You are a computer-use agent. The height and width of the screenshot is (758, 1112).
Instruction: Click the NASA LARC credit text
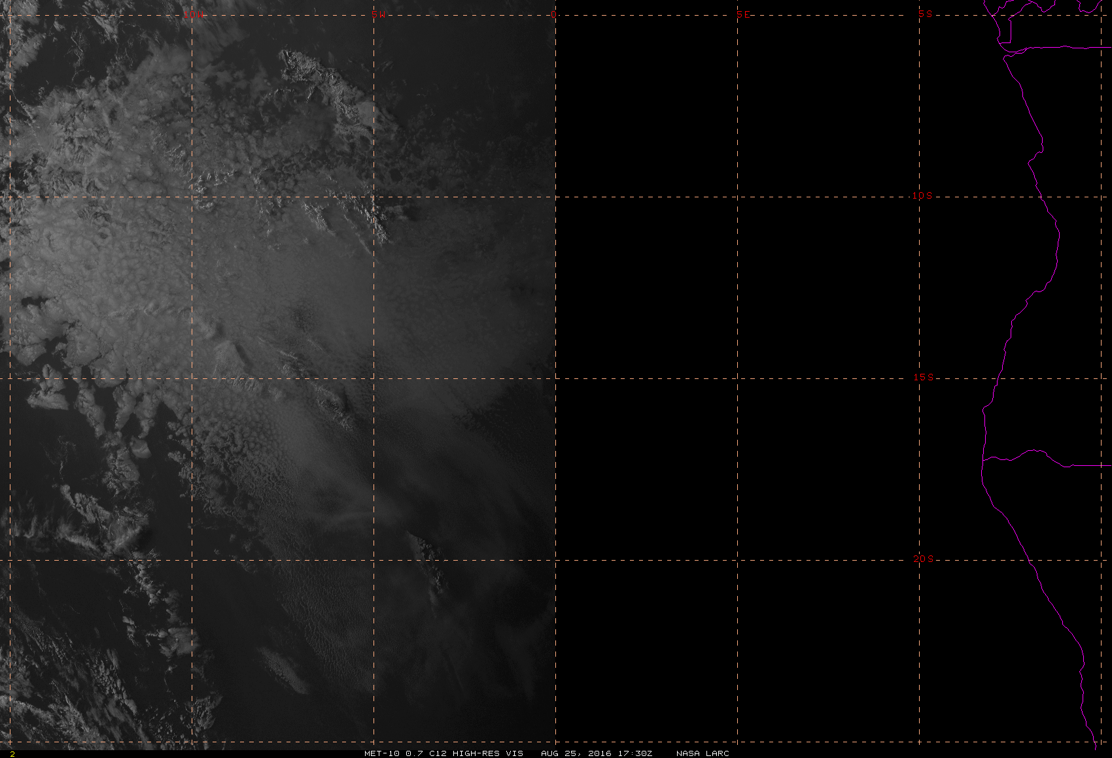(703, 753)
